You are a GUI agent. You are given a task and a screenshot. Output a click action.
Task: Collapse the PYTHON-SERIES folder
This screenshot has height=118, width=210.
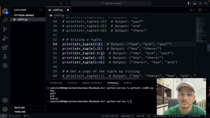coord(28,15)
